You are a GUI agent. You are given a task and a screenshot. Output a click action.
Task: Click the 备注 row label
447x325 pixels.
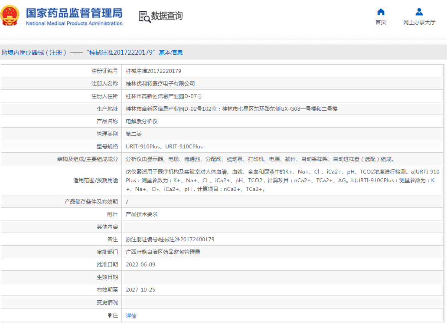pyautogui.click(x=113, y=240)
